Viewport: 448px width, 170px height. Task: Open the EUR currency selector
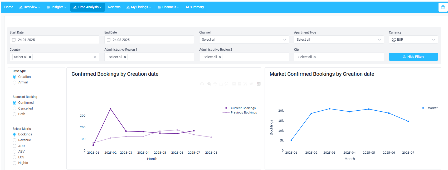(413, 40)
